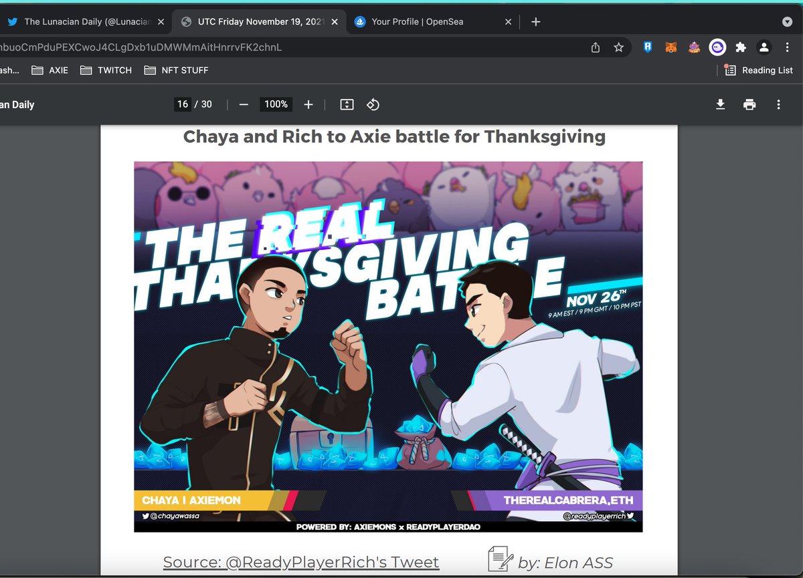Select the UTC Friday November 19 tab
The height and width of the screenshot is (578, 803).
(260, 22)
